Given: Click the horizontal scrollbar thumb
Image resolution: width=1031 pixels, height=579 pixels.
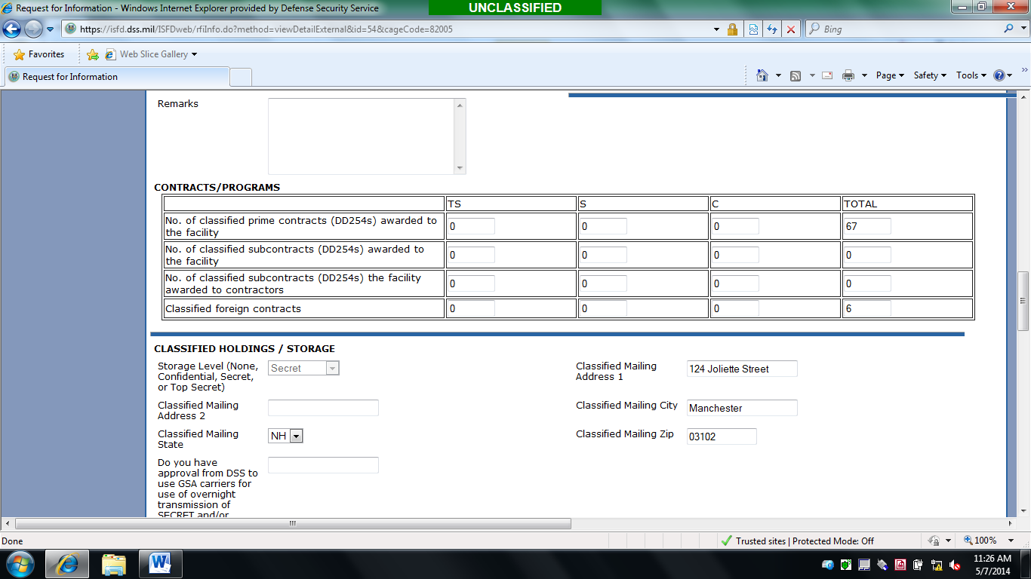Looking at the screenshot, I should pyautogui.click(x=293, y=523).
